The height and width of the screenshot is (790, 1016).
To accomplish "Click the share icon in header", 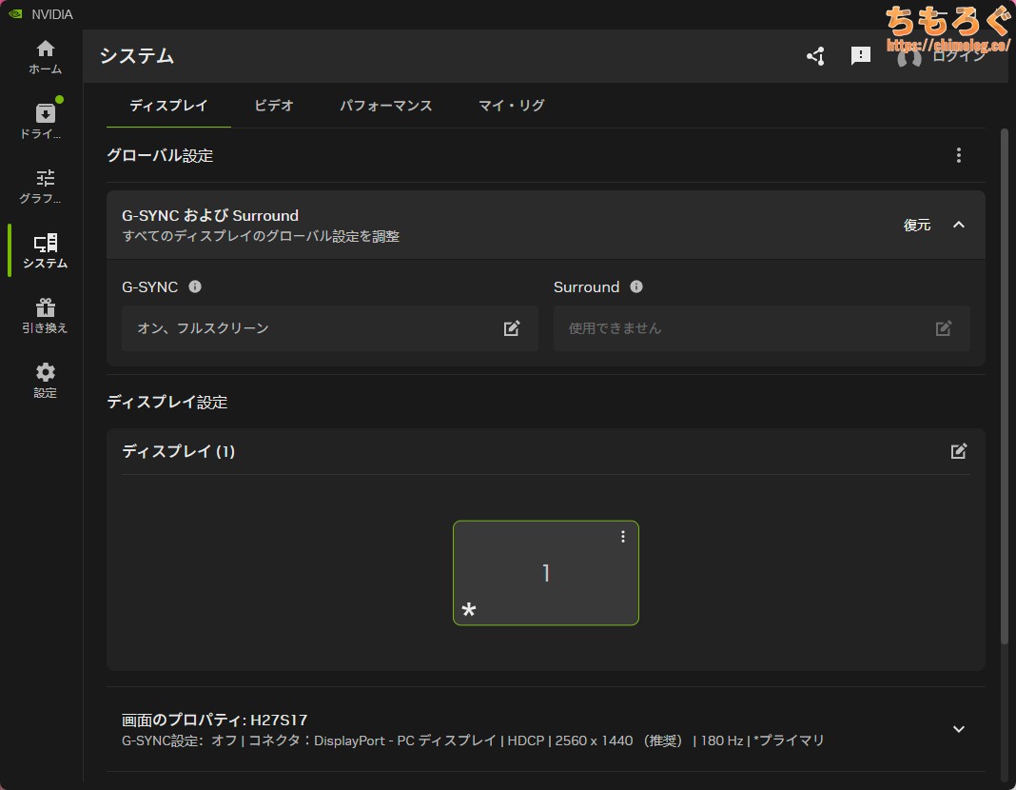I will pyautogui.click(x=815, y=56).
